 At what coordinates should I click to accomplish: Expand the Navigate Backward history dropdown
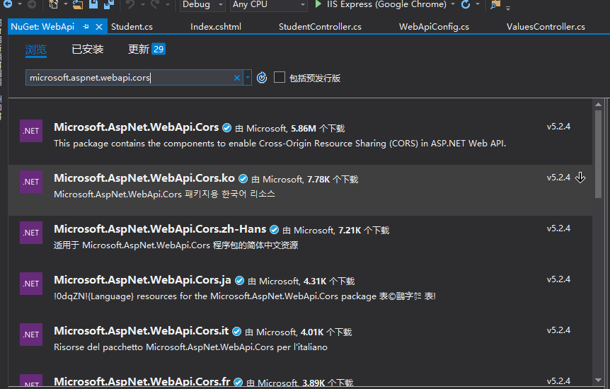(x=19, y=4)
